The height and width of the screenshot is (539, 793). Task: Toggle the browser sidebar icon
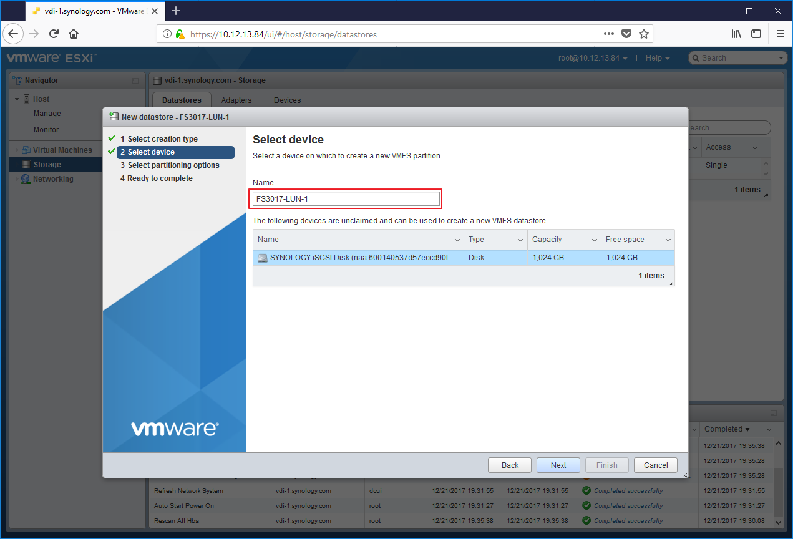tap(756, 34)
